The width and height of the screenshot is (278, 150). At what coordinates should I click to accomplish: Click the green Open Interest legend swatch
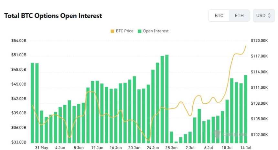140,31
